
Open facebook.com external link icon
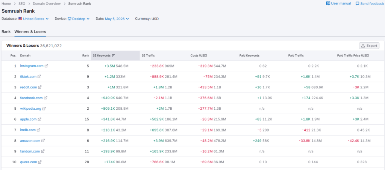(x=45, y=98)
